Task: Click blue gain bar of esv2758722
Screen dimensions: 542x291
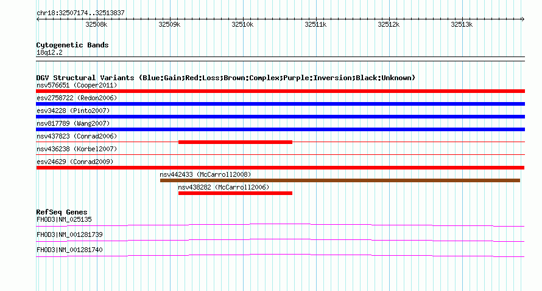Action: (x=280, y=104)
